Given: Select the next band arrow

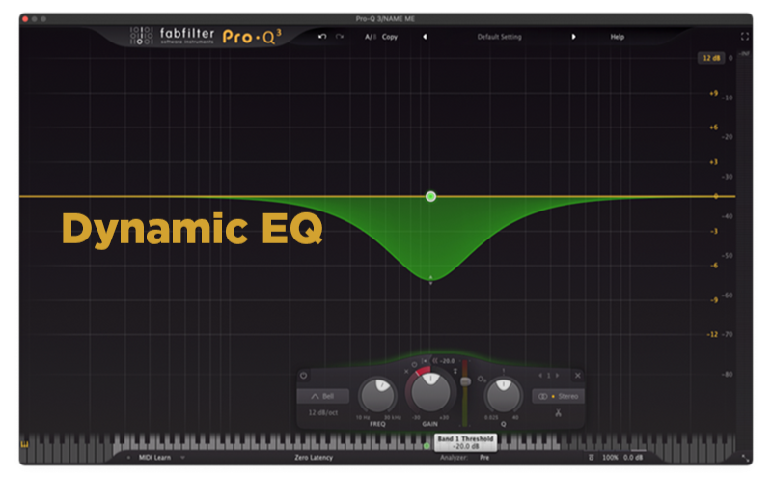Looking at the screenshot, I should click(558, 376).
